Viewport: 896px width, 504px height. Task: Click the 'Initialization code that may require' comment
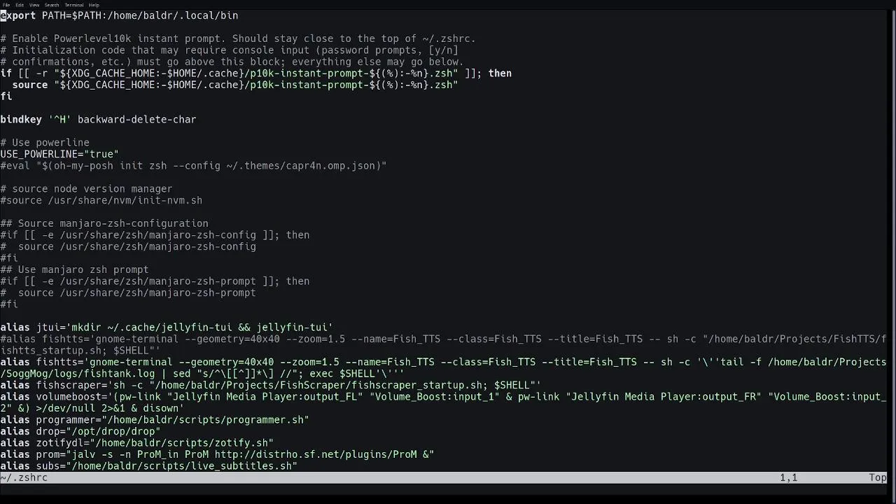(229, 50)
